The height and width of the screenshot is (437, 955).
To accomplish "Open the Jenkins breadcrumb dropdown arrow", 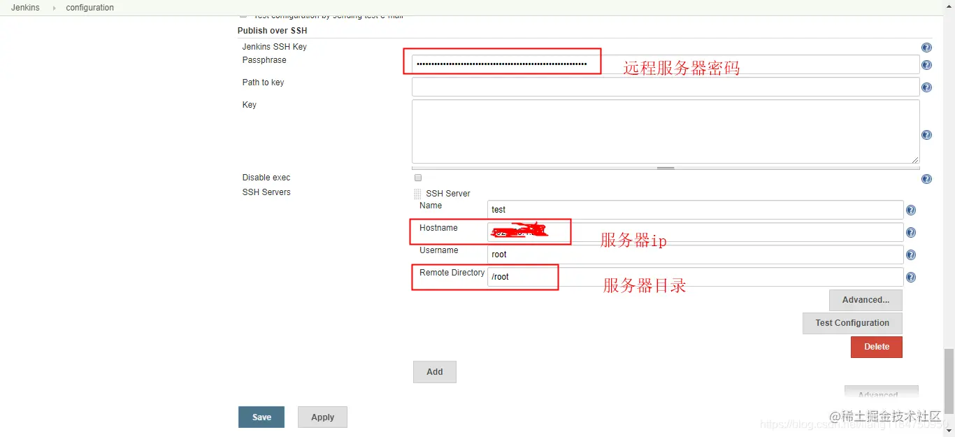I will 54,8.
